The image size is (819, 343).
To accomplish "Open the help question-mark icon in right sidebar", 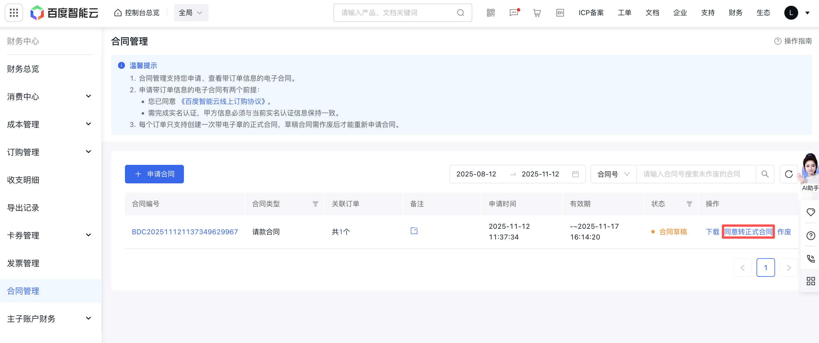I will click(810, 235).
